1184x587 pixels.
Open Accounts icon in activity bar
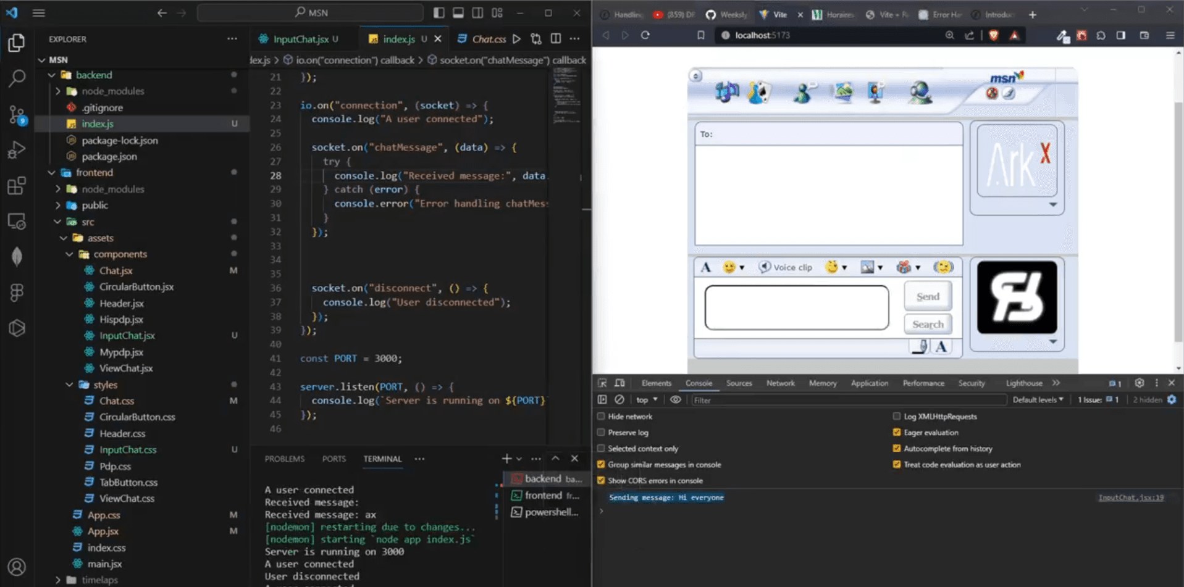[x=17, y=567]
